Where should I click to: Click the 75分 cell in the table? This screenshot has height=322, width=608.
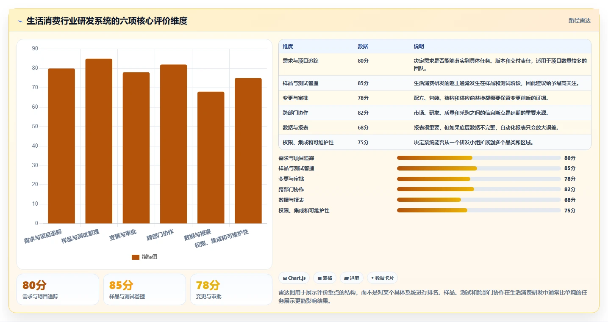363,142
